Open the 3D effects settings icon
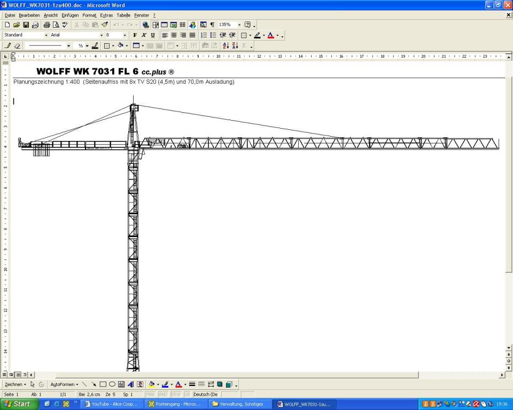Image resolution: width=513 pixels, height=410 pixels. pos(229,384)
